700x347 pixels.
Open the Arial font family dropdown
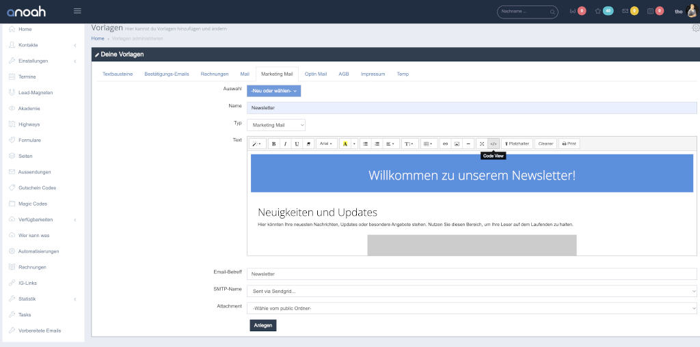[326, 143]
